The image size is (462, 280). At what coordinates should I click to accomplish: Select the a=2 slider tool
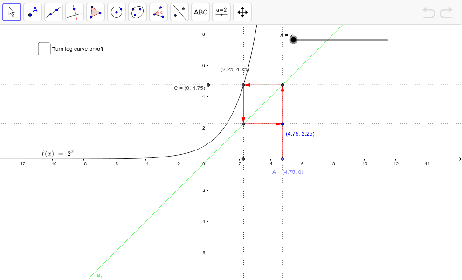221,12
